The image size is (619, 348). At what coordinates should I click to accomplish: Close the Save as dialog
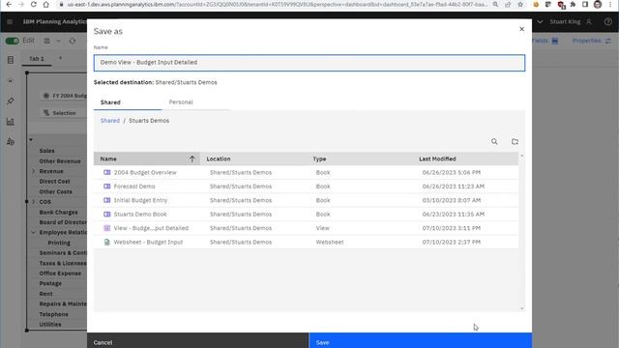[521, 29]
